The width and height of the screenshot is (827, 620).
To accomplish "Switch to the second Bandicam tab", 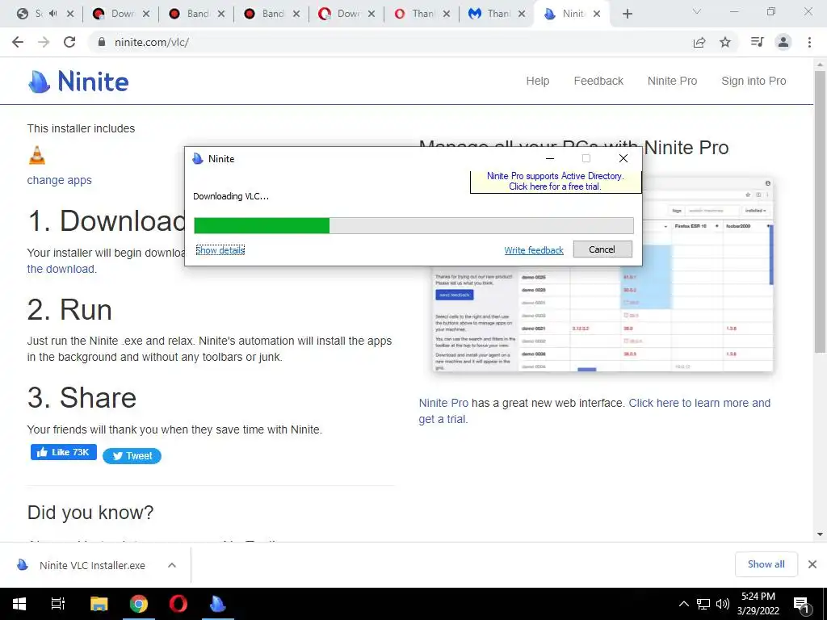I will 271,15.
